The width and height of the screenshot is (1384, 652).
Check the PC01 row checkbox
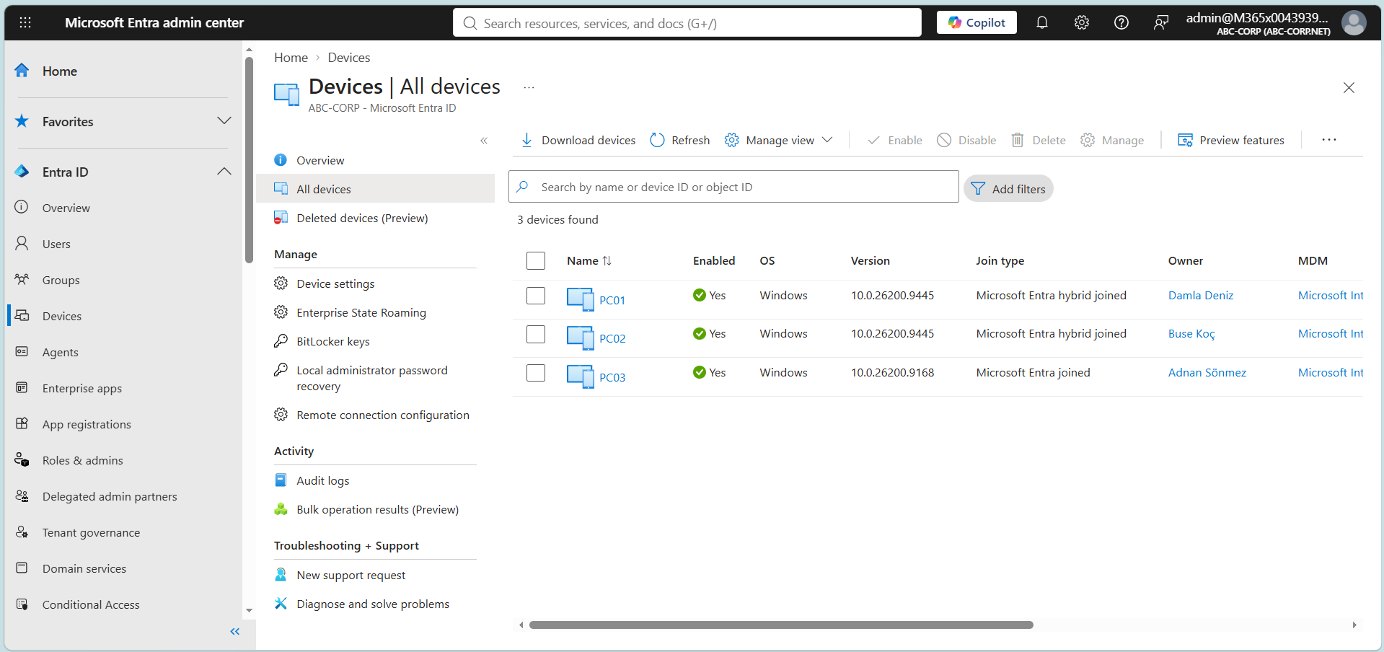click(536, 295)
